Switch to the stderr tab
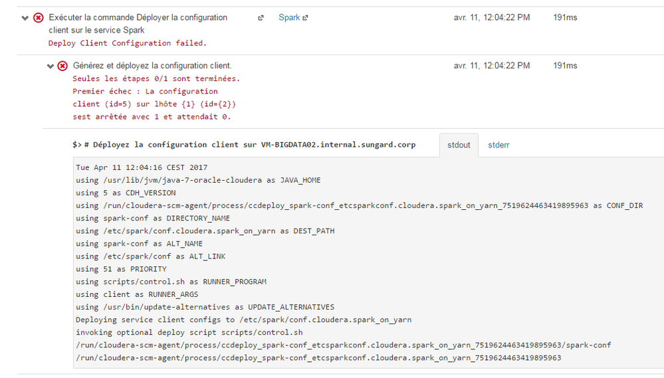Screen dimensions: 664x378 click(498, 145)
